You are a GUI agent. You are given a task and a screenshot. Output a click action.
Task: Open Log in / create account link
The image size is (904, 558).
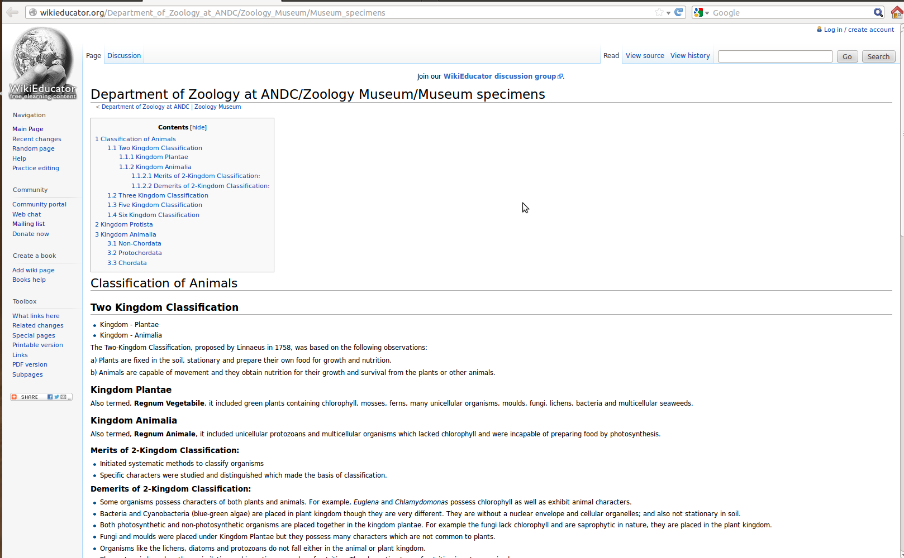(x=859, y=30)
